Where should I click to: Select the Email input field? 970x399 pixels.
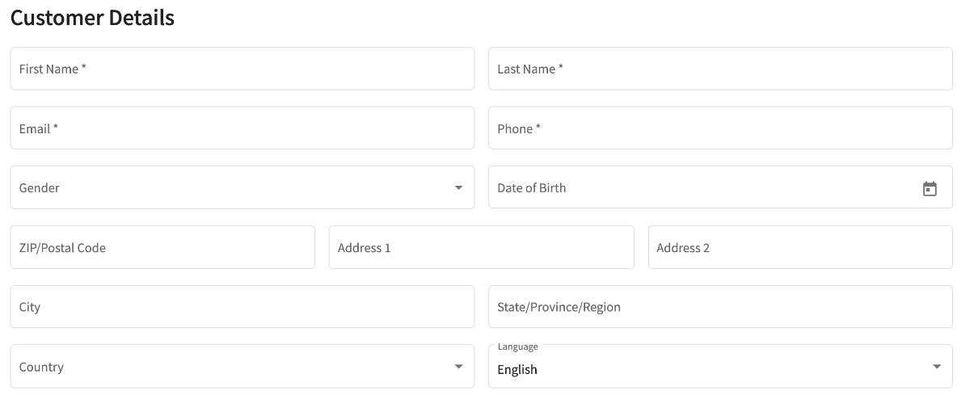click(242, 128)
